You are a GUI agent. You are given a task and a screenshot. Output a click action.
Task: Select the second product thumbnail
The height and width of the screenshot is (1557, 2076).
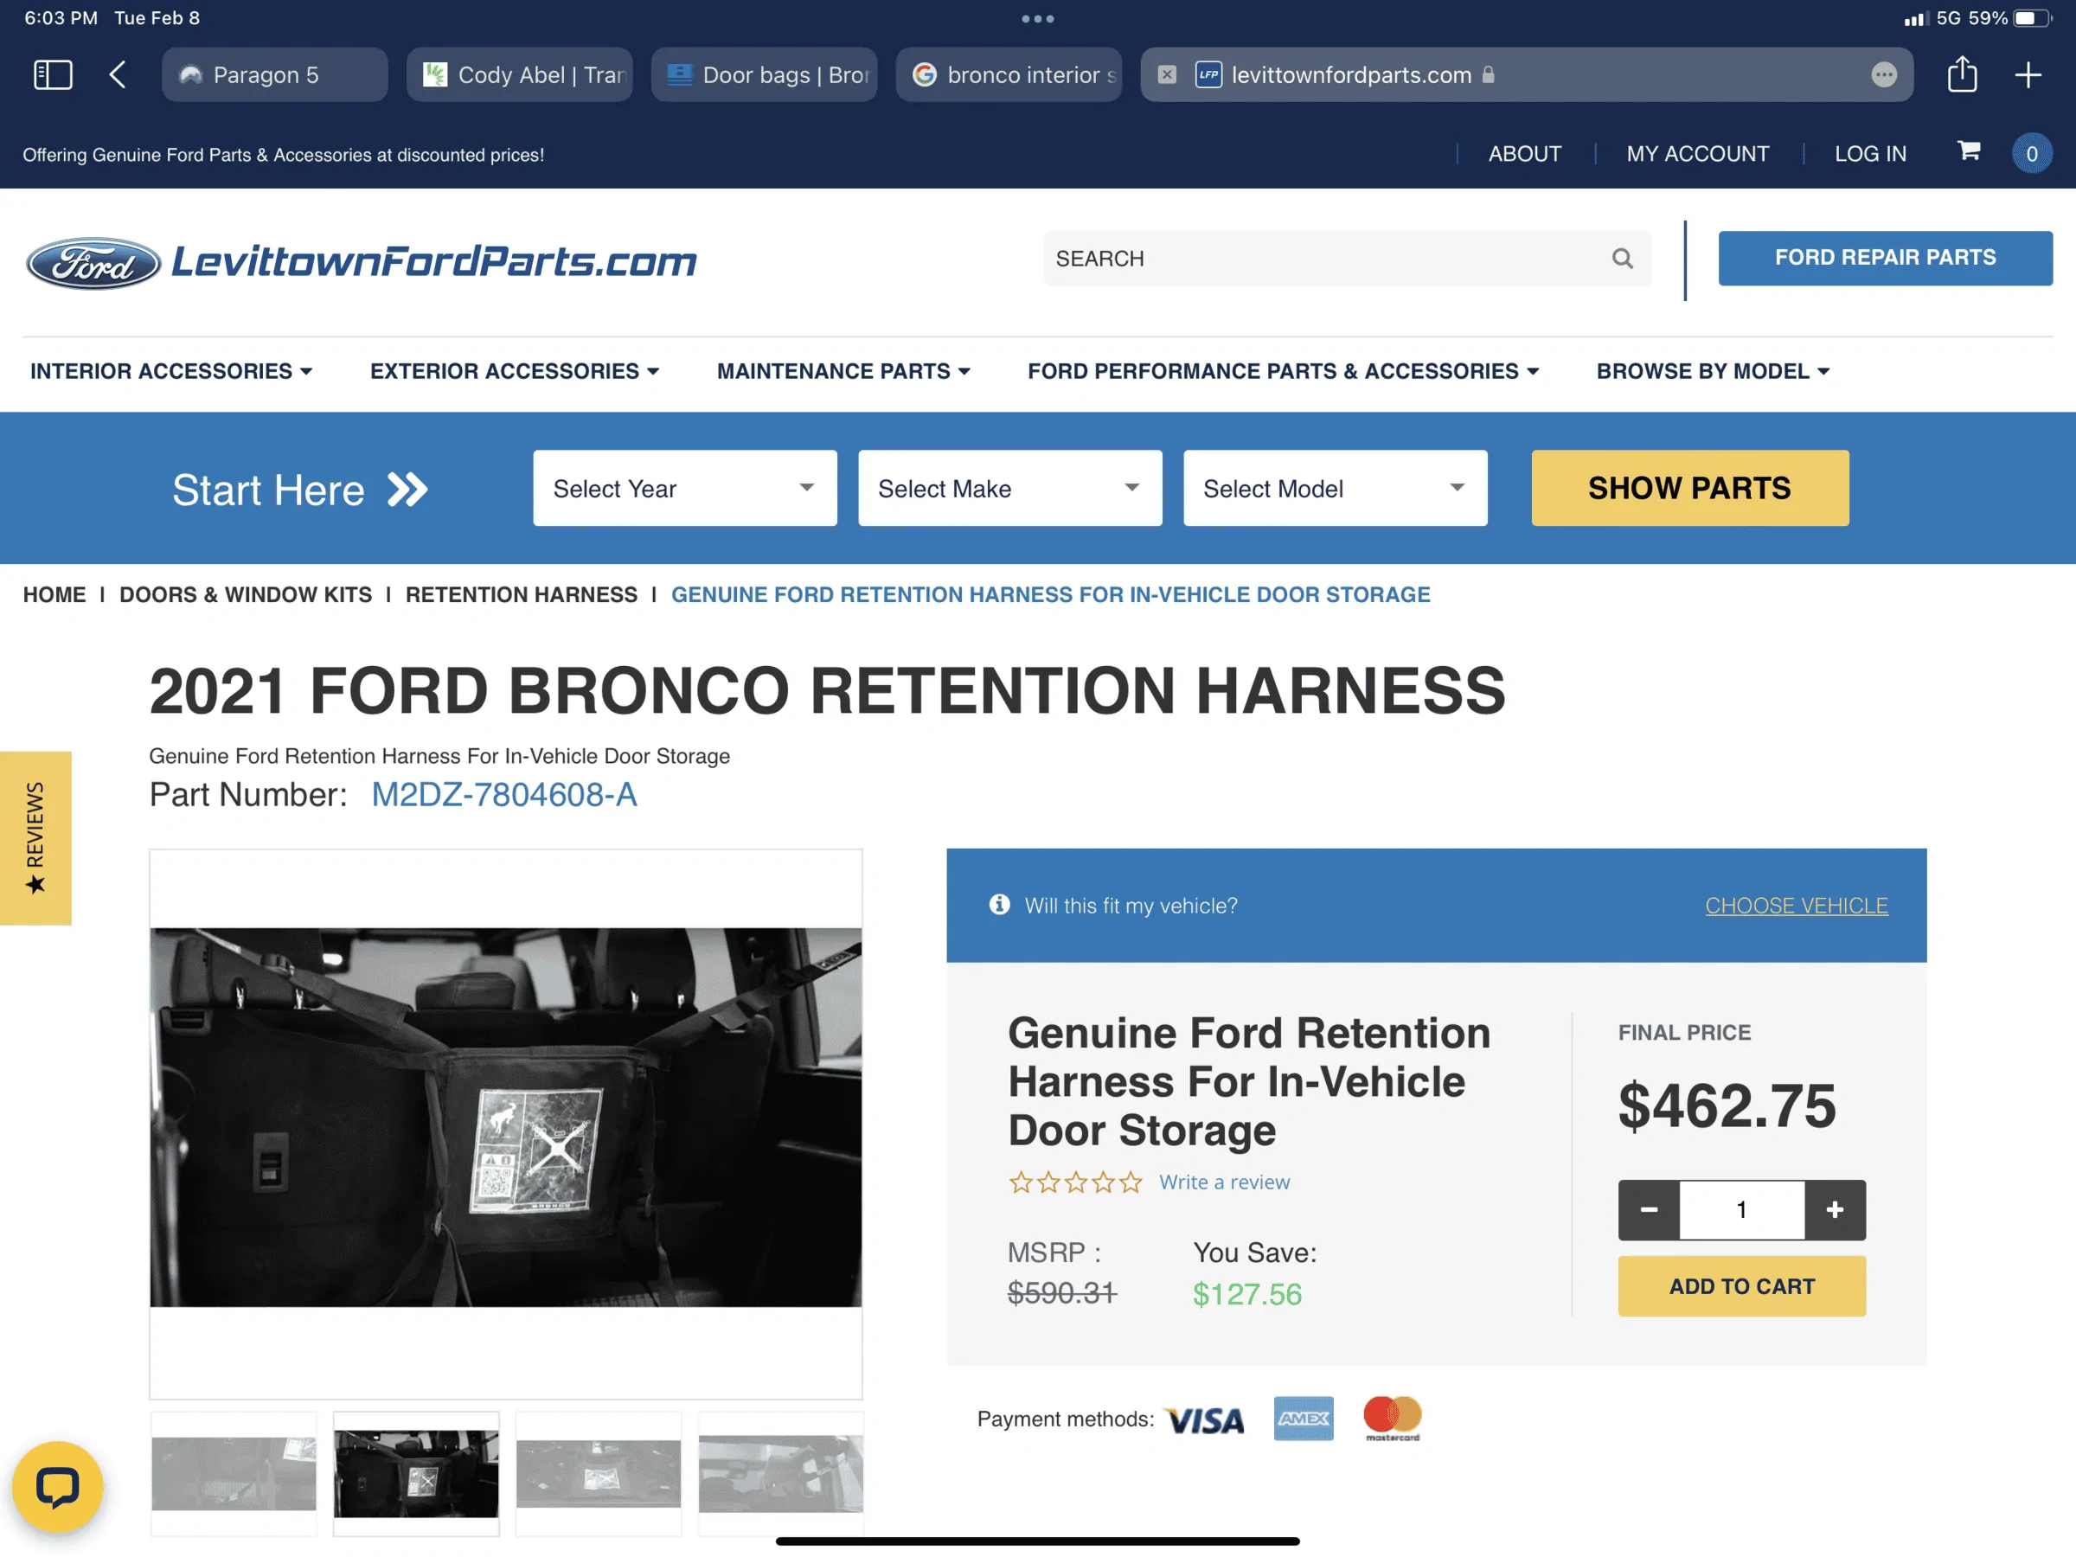coord(416,1473)
